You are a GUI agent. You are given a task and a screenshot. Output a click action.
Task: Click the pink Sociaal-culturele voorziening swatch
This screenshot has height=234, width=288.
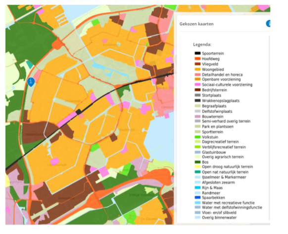pos(197,85)
